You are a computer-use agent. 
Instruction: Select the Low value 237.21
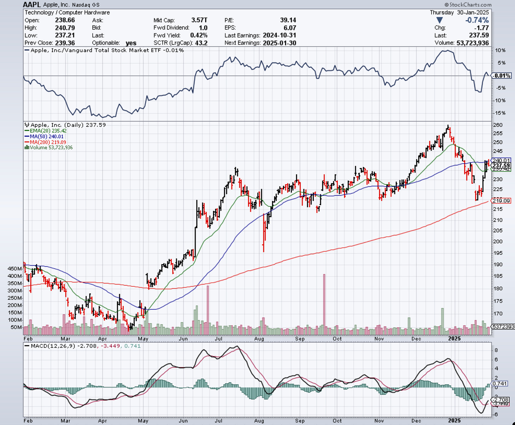coord(65,35)
